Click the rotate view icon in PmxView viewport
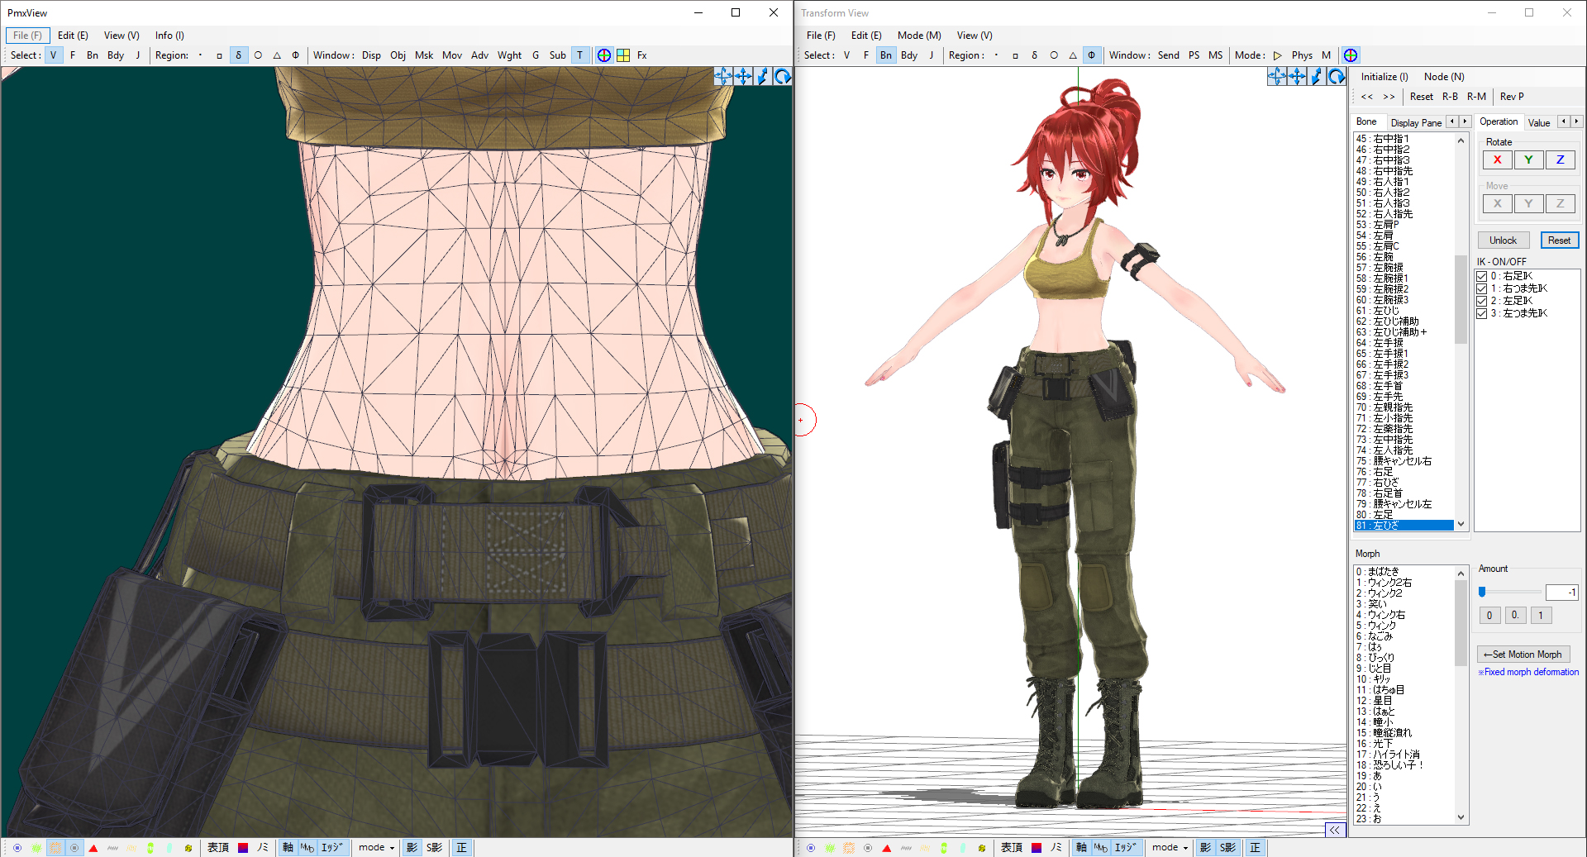Viewport: 1587px width, 857px height. (x=782, y=76)
